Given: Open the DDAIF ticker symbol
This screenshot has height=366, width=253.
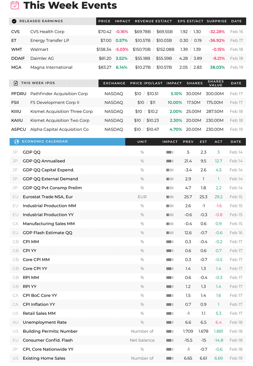Looking at the screenshot, I should [x=18, y=58].
